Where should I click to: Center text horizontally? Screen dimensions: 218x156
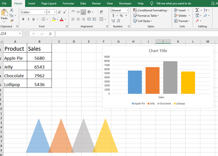[78, 19]
